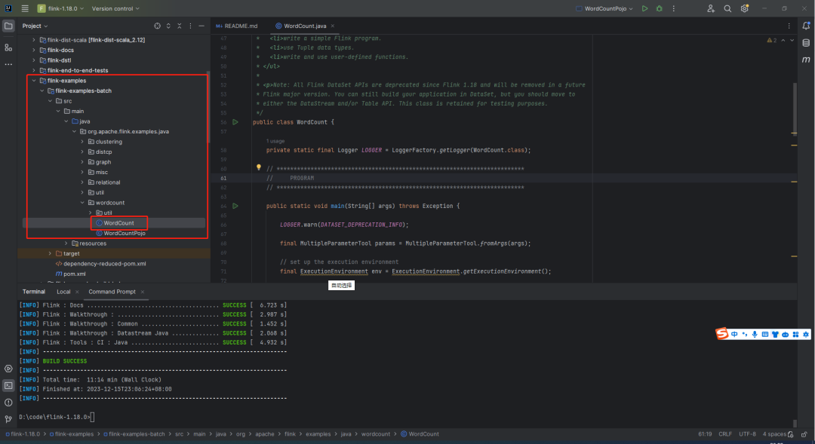Switch to the Local terminal tab
Image resolution: width=815 pixels, height=444 pixels.
pos(63,292)
